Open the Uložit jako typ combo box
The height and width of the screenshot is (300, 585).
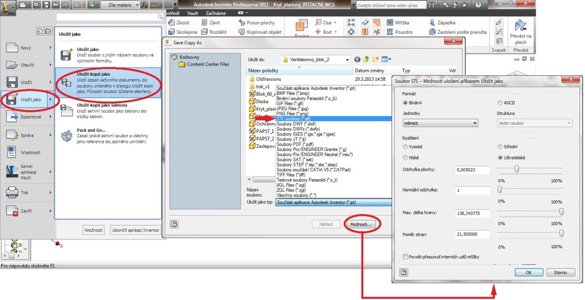click(x=333, y=202)
